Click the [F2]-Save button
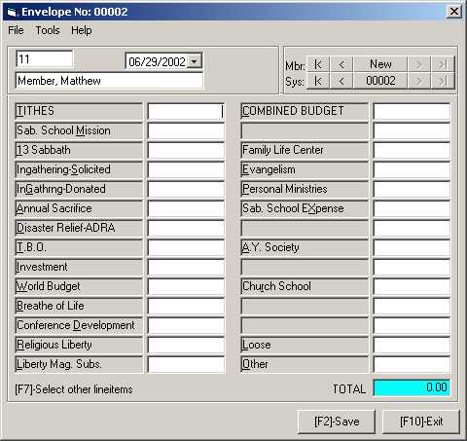This screenshot has height=441, width=467. [337, 422]
